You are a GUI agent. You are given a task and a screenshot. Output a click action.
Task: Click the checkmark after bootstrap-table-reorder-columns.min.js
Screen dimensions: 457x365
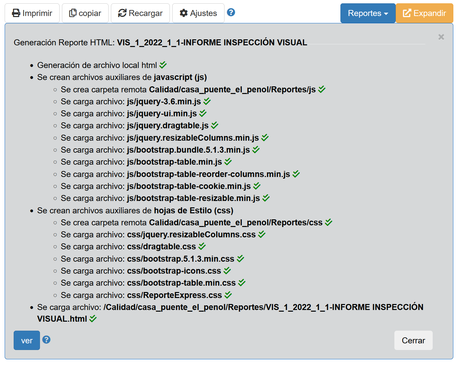pyautogui.click(x=296, y=174)
